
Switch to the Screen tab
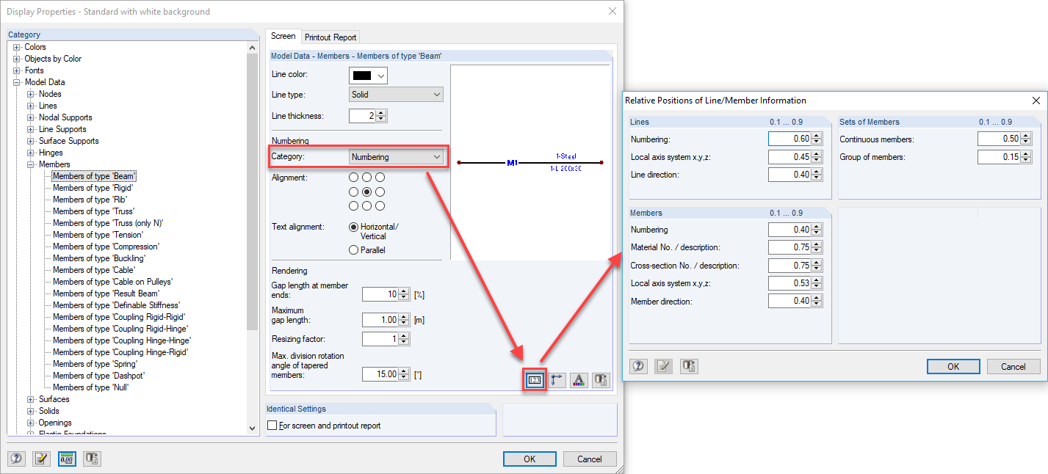[x=283, y=36]
